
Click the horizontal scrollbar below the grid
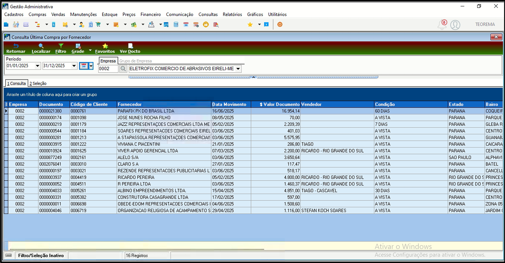point(137,249)
